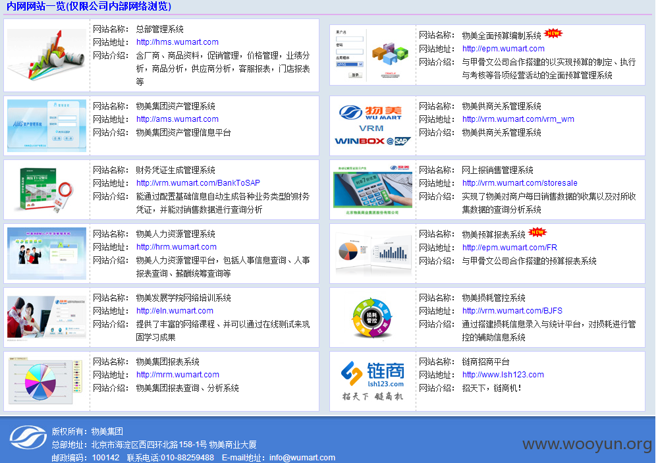This screenshot has width=658, height=463.
Task: Click the 物美人力资源管理系统 thumbnail
Action: [47, 254]
